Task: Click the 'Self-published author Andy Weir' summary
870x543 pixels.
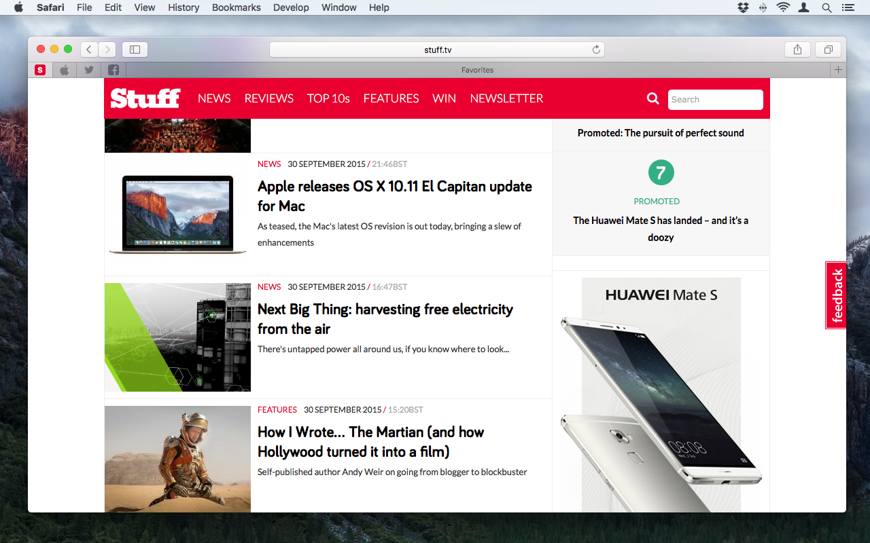Action: click(392, 472)
